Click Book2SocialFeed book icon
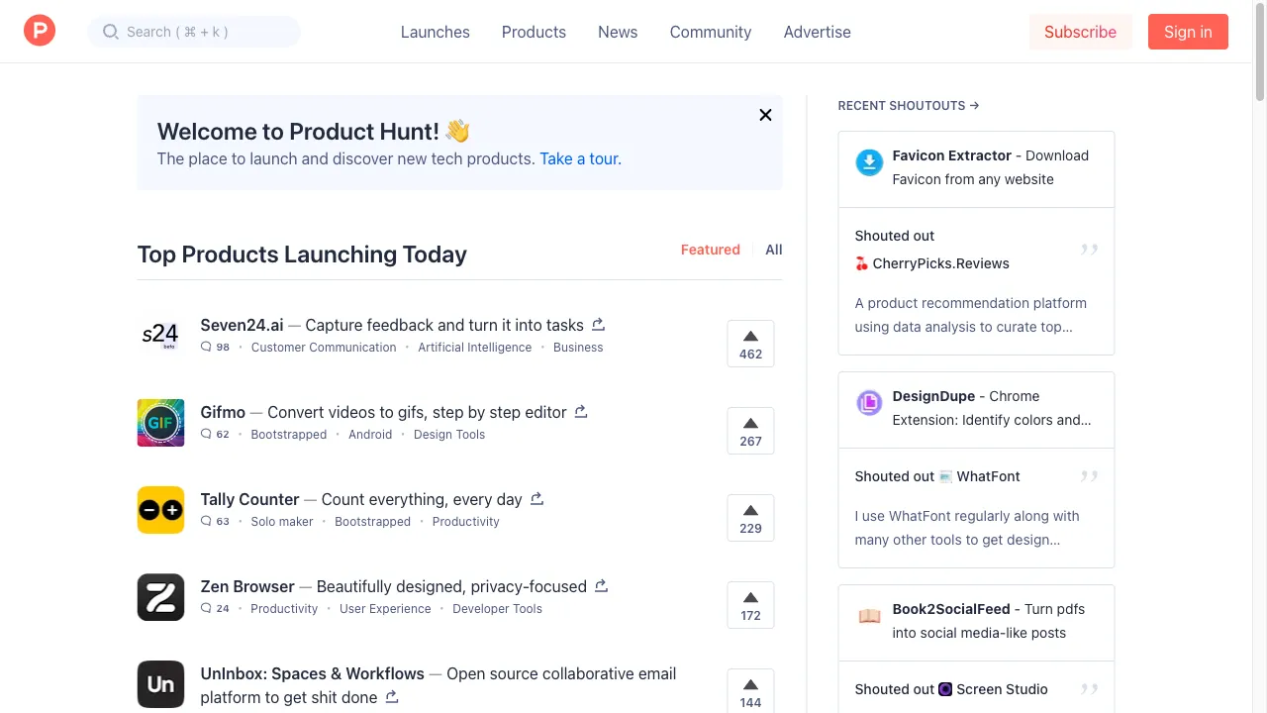This screenshot has height=713, width=1267. pos(869,616)
